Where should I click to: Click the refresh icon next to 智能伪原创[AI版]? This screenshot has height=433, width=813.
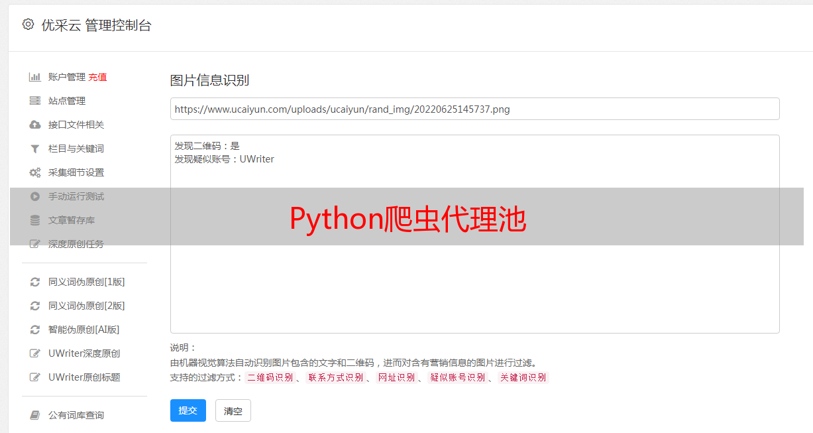tap(35, 330)
